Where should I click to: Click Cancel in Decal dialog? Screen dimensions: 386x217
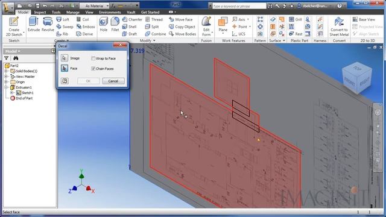pos(113,81)
